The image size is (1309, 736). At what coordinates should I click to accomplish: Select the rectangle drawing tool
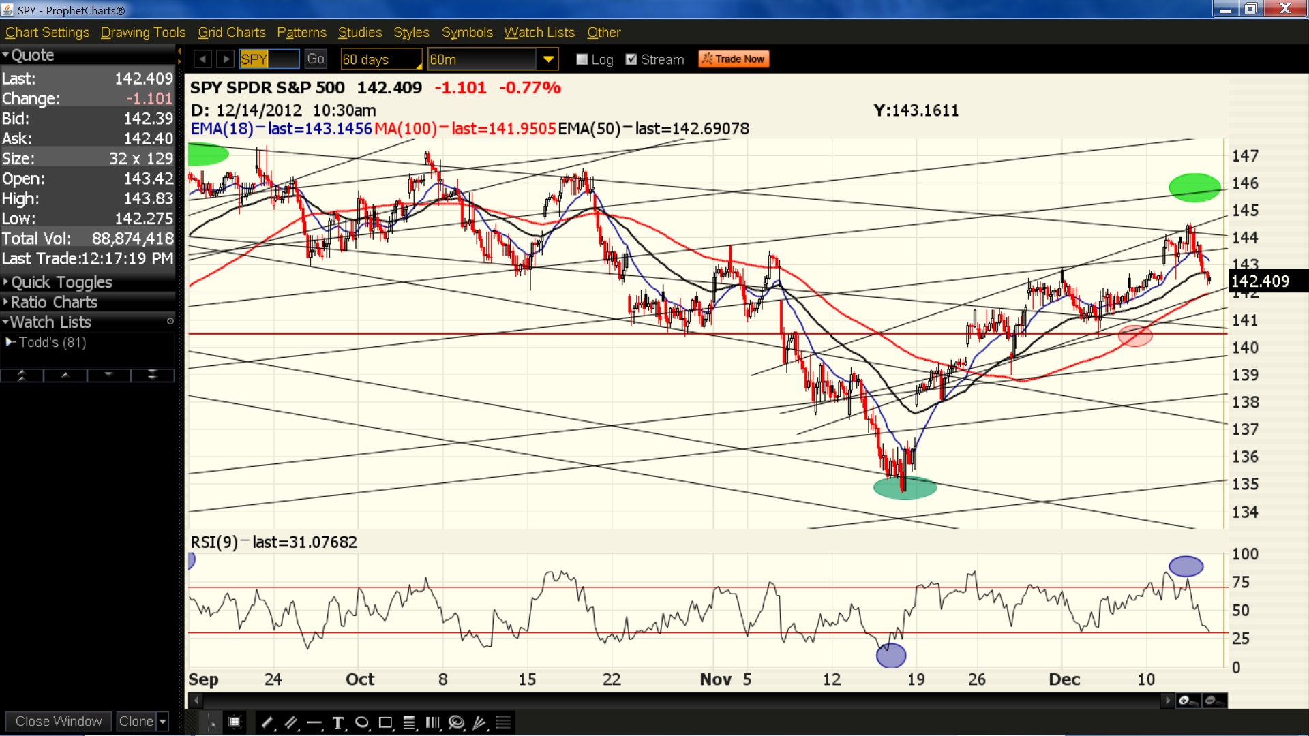(386, 722)
